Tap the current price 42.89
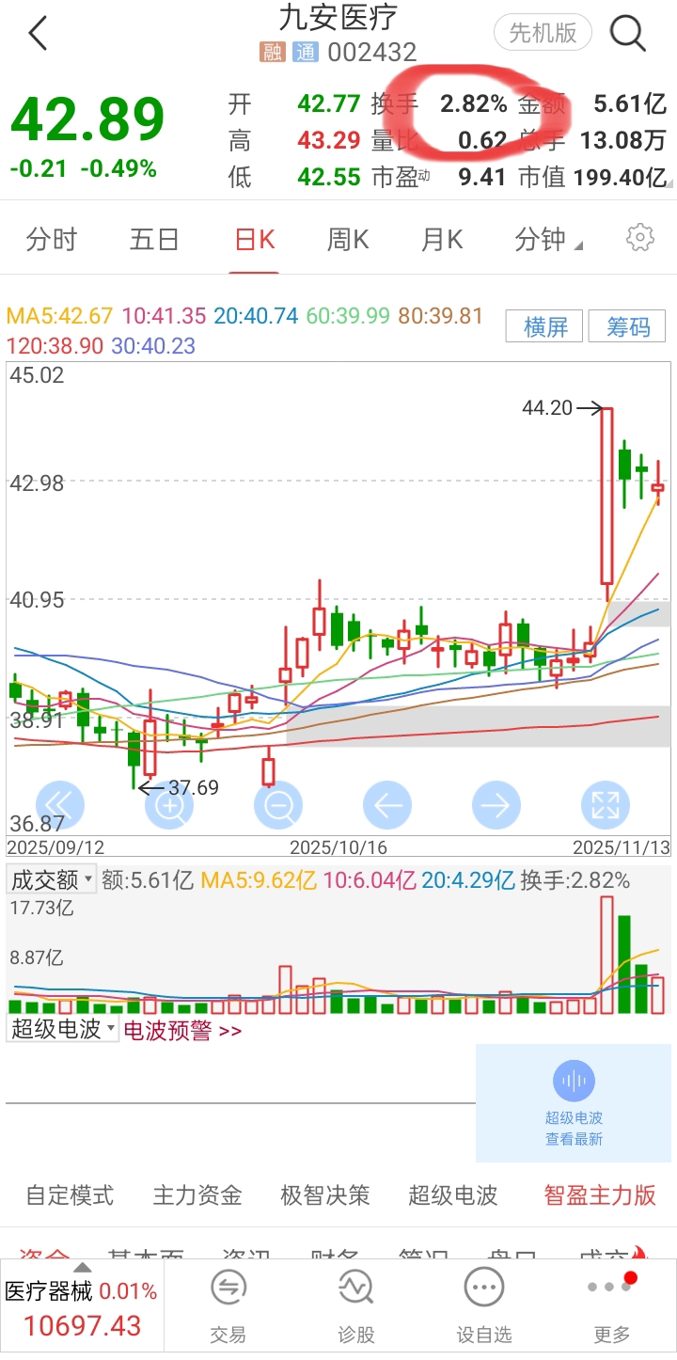Image resolution: width=677 pixels, height=1360 pixels. (x=87, y=119)
